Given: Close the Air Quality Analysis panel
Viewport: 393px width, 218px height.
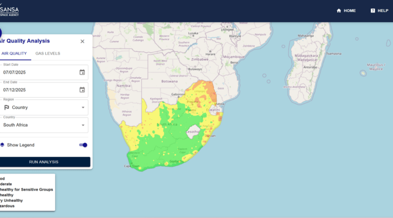Looking at the screenshot, I should (82, 41).
